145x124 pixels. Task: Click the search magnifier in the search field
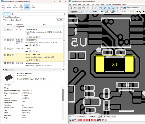click(x=64, y=14)
